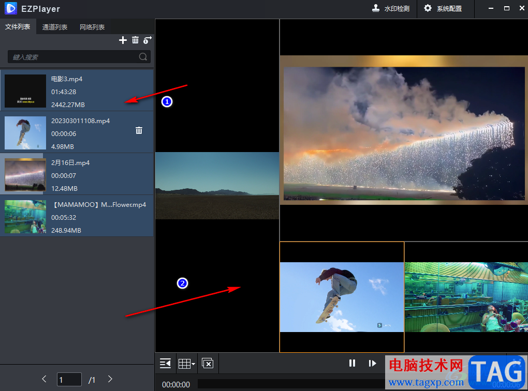Screen dimensions: 528x391
Task: Click the add file plus icon
Action: point(123,40)
